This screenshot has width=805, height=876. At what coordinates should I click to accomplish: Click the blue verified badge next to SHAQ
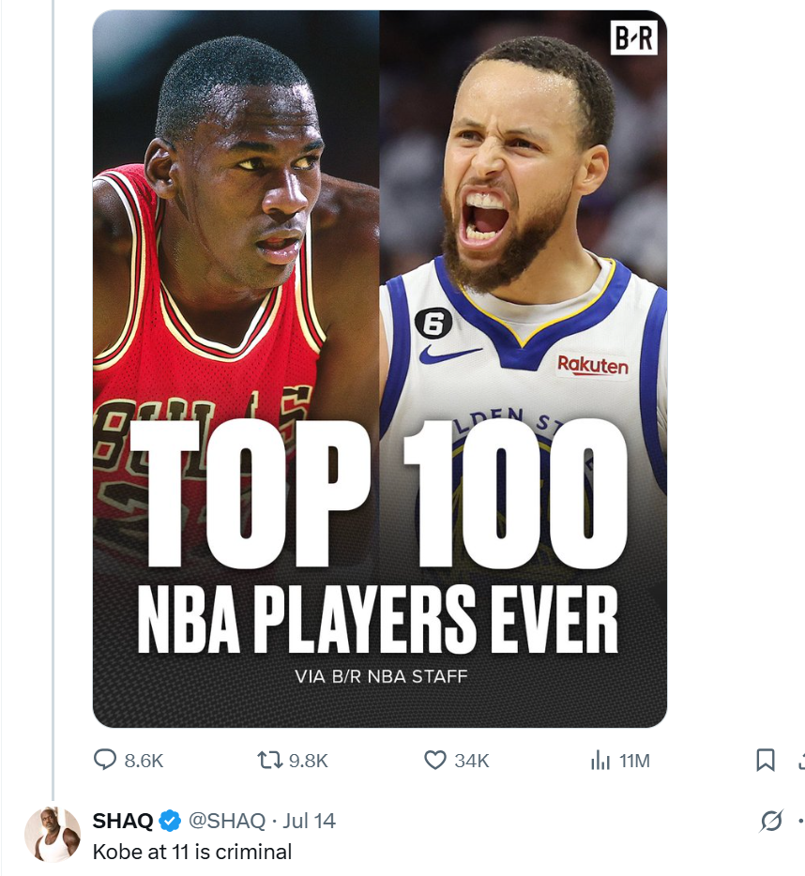[x=170, y=822]
